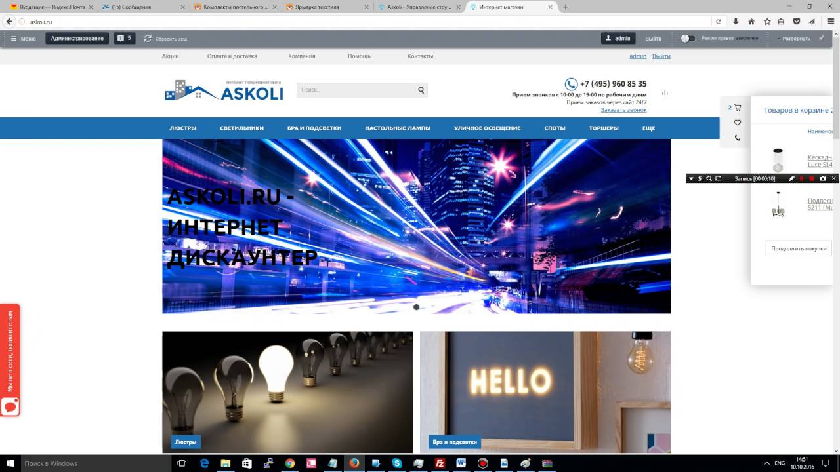The width and height of the screenshot is (840, 472).
Task: Open the СПОТЫ category
Action: (555, 128)
